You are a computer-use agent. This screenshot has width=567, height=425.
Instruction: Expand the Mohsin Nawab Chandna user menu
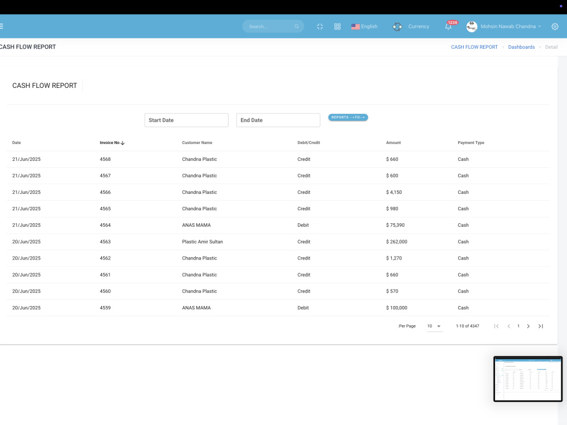point(511,27)
